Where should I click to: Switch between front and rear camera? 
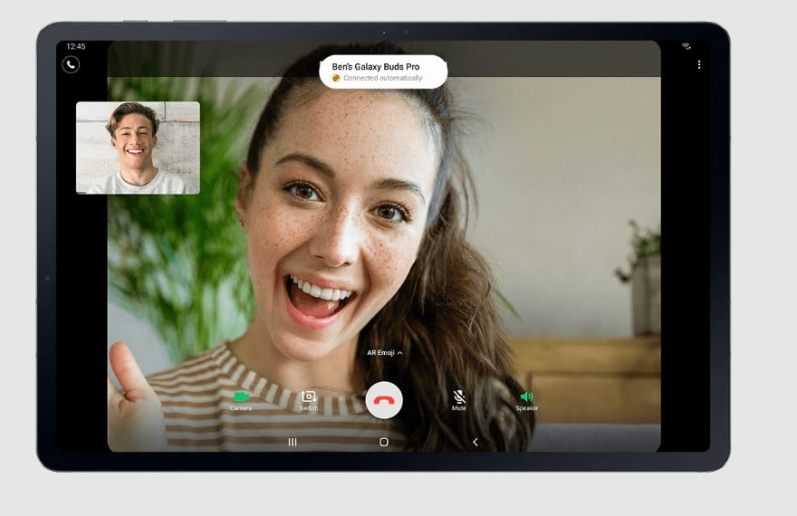(309, 397)
